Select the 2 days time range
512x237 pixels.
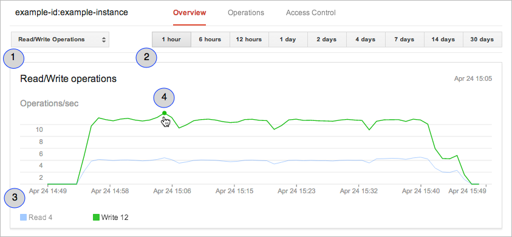pyautogui.click(x=327, y=39)
